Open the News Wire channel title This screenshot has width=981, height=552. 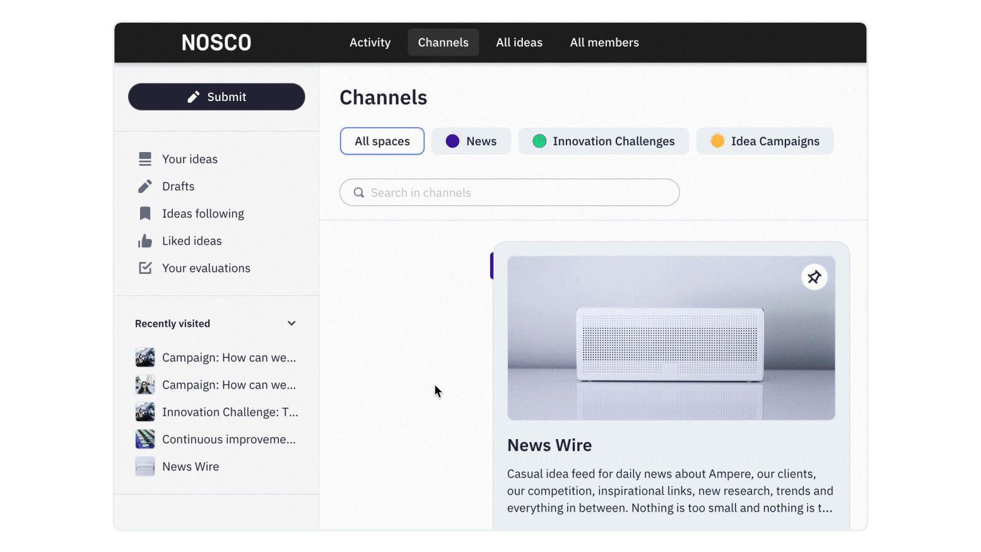click(549, 445)
